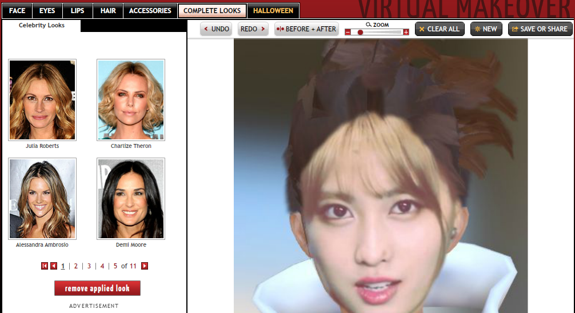575x313 pixels.
Task: Click the Demi Moore name label
Action: pos(131,245)
